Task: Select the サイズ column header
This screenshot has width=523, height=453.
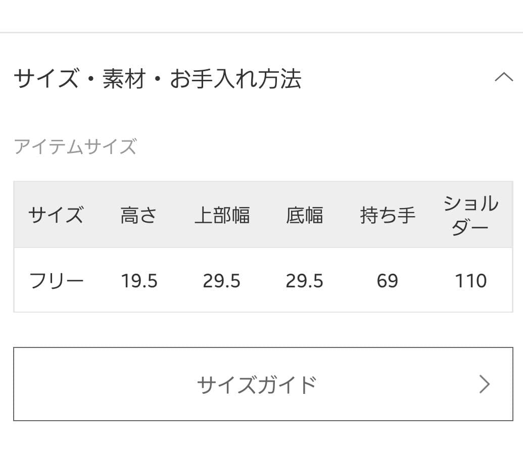Action: point(56,216)
